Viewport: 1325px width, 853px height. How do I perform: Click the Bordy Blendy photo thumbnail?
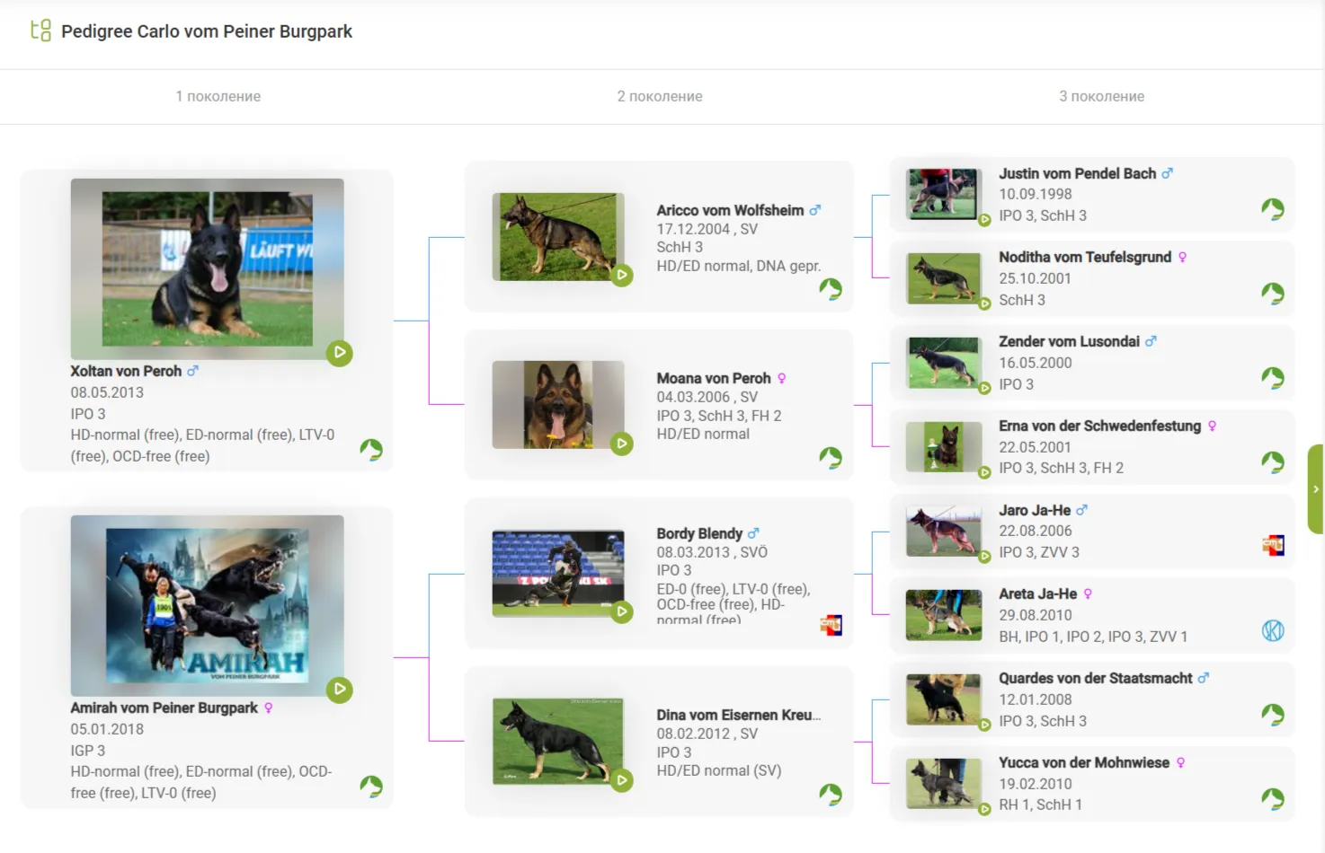point(557,573)
